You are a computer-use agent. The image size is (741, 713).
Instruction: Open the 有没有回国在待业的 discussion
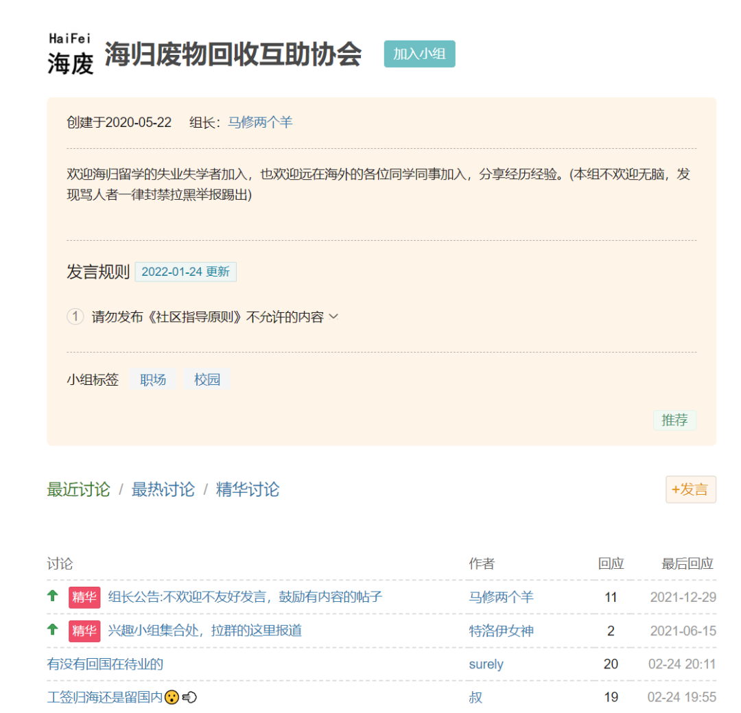tap(105, 664)
